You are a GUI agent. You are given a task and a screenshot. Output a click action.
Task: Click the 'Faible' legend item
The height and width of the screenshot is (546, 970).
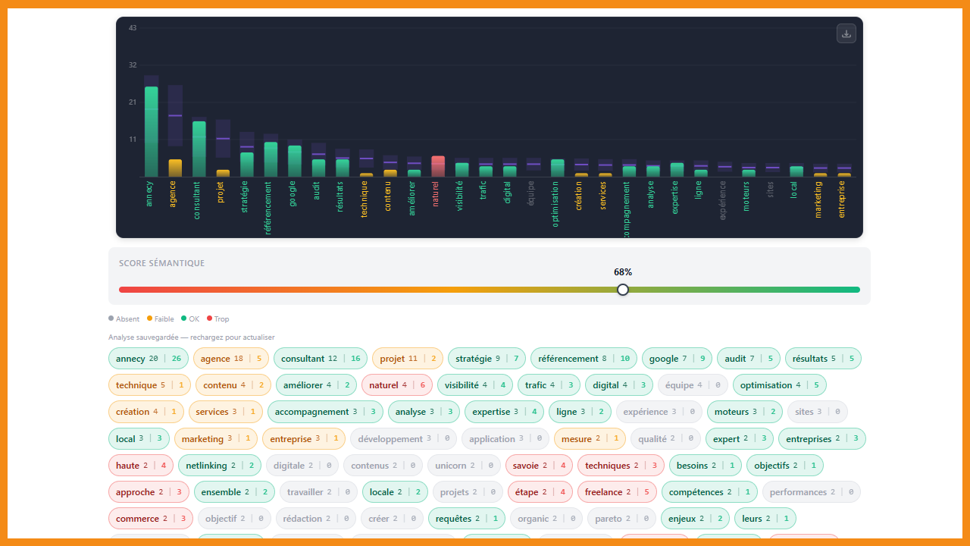161,319
